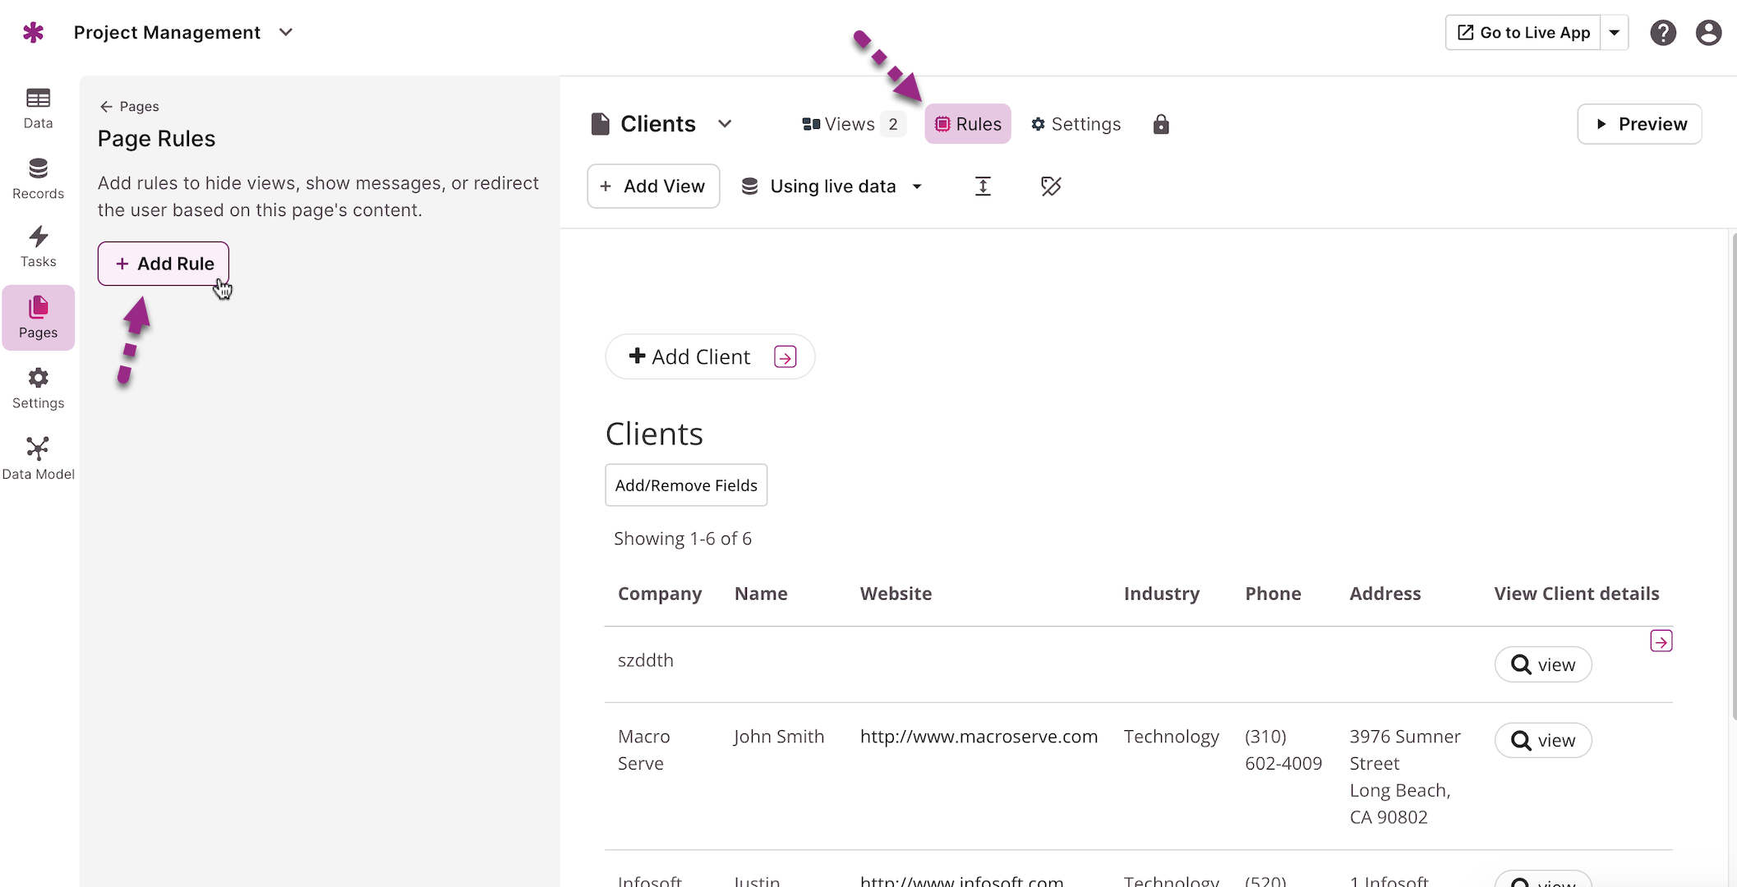Click the Industry column header
Screen dimensions: 1737x887
pos(1161,594)
